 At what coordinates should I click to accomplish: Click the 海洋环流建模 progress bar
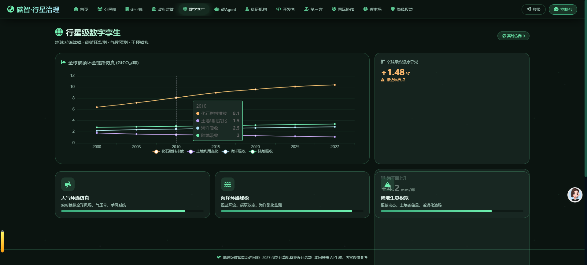292,211
